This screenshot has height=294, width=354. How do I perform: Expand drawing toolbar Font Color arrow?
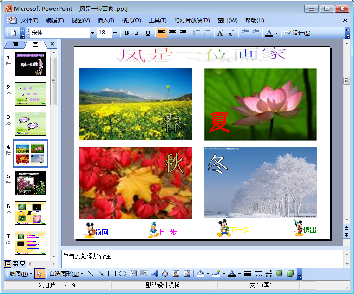click(x=239, y=274)
